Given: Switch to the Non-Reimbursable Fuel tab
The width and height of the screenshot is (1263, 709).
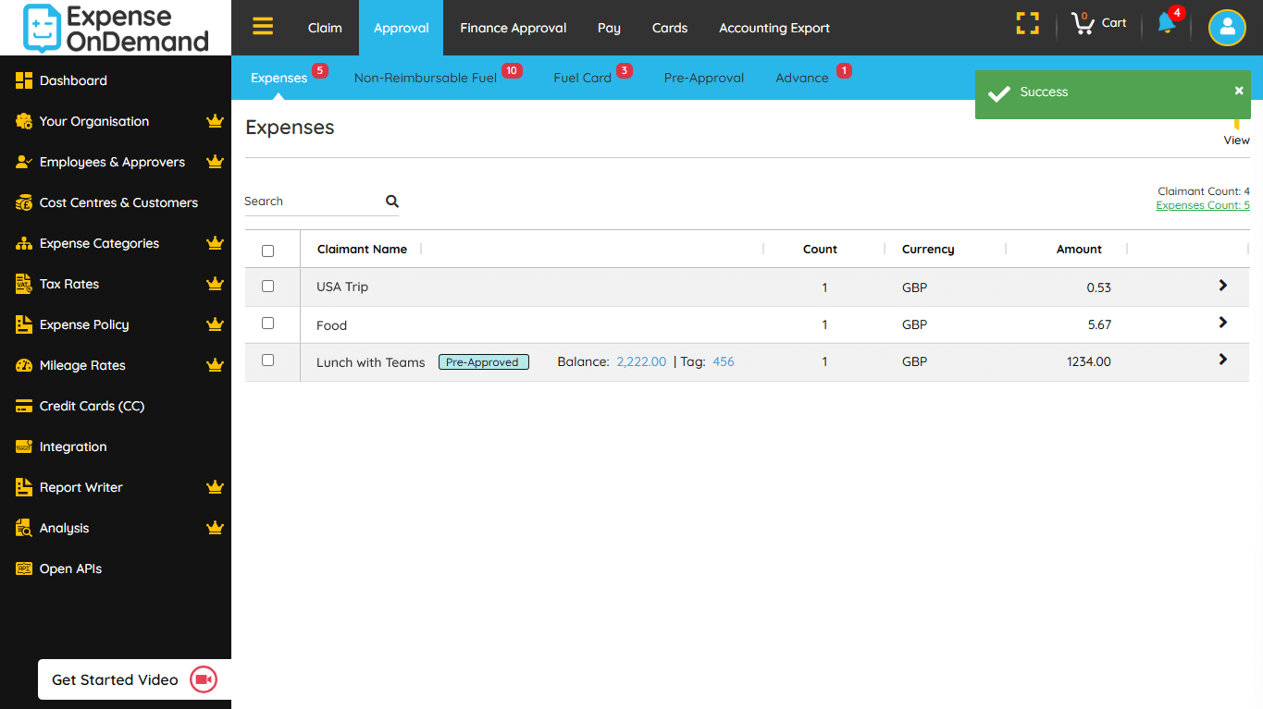Looking at the screenshot, I should 426,78.
